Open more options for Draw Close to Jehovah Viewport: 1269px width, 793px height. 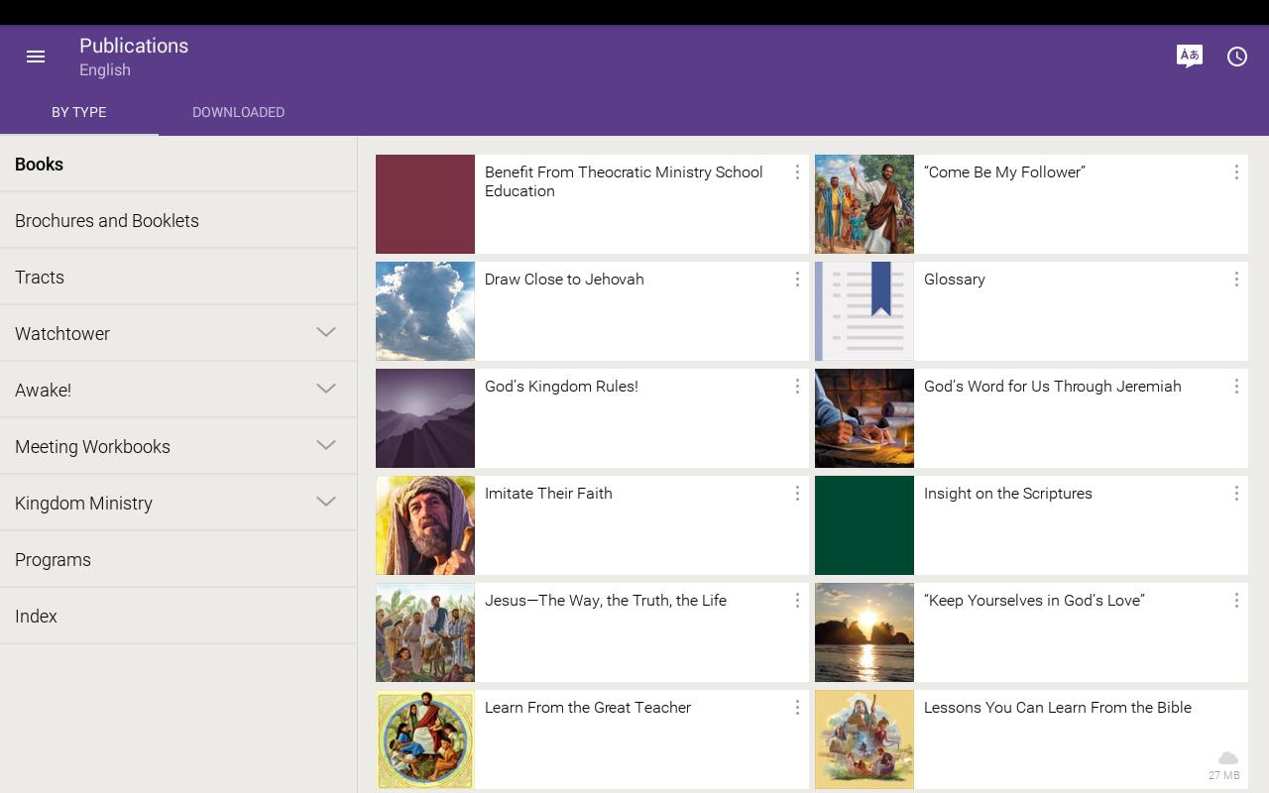tap(797, 280)
